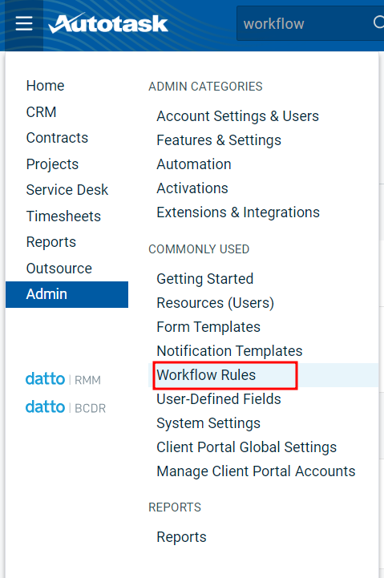
Task: Open Manage Client Portal Accounts
Action: click(256, 471)
